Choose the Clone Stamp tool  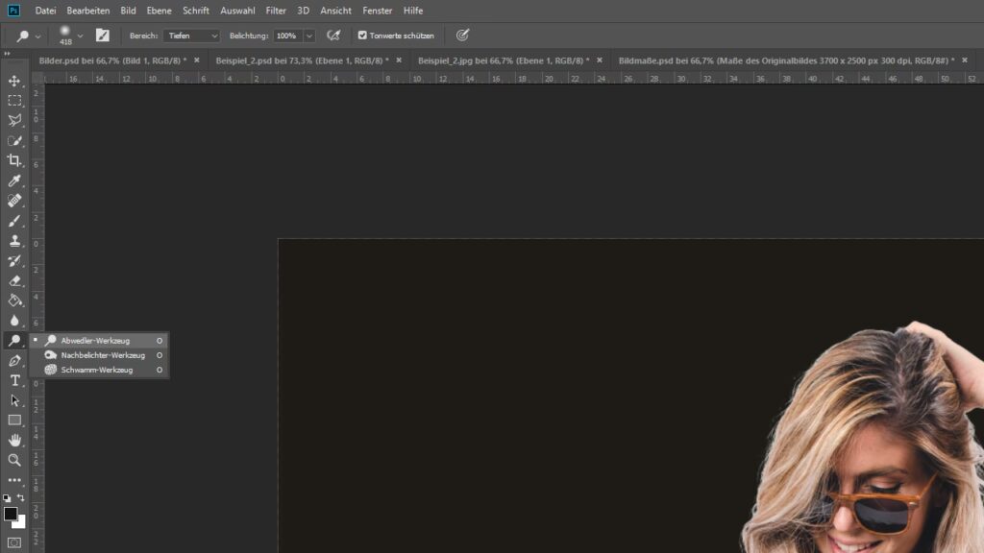[14, 240]
